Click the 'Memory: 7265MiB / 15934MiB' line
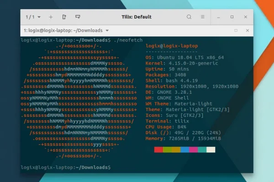The height and width of the screenshot is (182, 274). click(183, 138)
